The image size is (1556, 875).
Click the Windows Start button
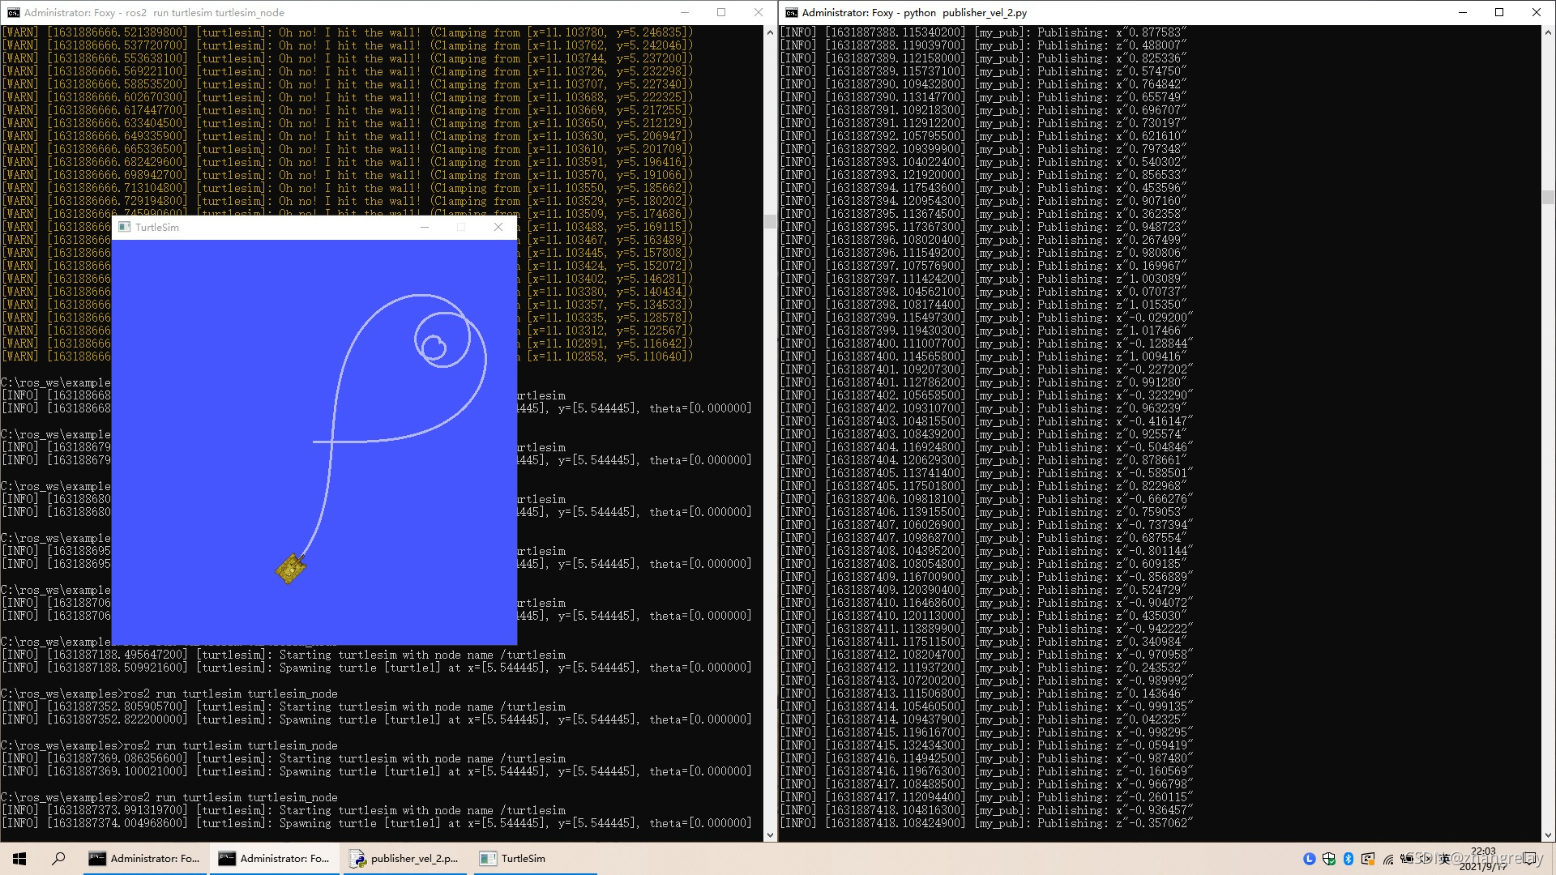pyautogui.click(x=19, y=859)
